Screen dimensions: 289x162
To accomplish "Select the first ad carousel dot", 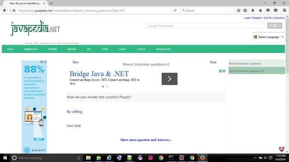I will point(103,86).
